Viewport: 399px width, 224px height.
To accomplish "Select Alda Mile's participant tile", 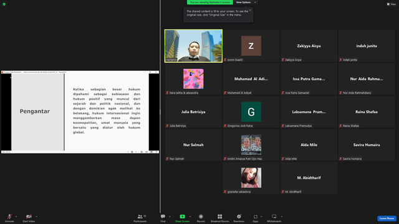I will 309,145.
